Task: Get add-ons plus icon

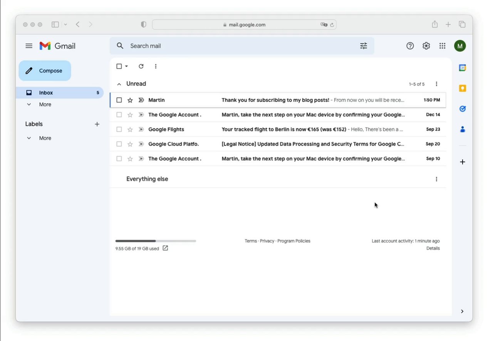Action: (x=463, y=162)
